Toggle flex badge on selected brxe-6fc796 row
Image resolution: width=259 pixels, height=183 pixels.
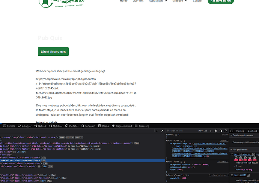[x=44, y=161]
